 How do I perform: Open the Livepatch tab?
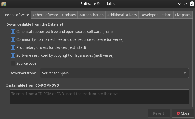pyautogui.click(x=183, y=15)
